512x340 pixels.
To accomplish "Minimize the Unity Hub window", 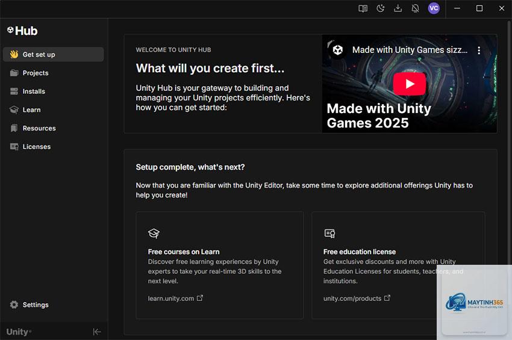I will tap(457, 8).
